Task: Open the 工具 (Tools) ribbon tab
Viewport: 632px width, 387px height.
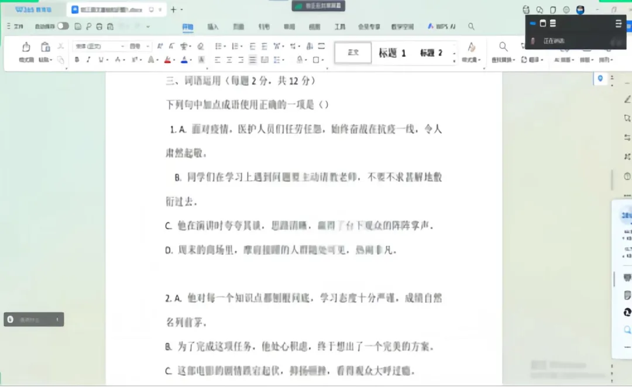Action: point(340,27)
